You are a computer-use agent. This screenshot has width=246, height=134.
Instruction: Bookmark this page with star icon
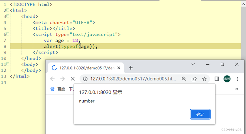click(204, 79)
